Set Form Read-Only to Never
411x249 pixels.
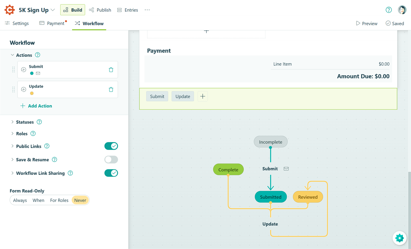click(80, 200)
